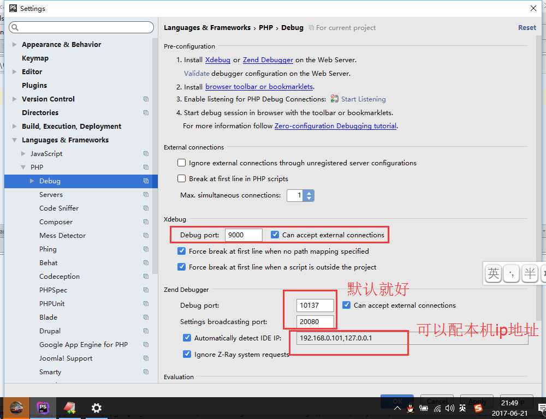Screen dimensions: 546x419
Task: Click project-level icon beside Codeception
Action: [146, 276]
